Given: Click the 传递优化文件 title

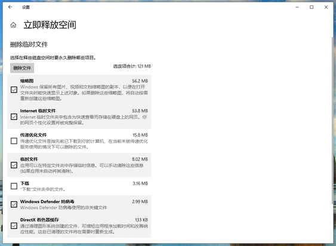Looking at the screenshot, I should coord(33,135).
